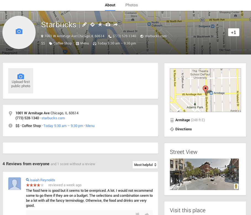Click the location pin icon in details card
251x215 pixels.
pos(10,114)
